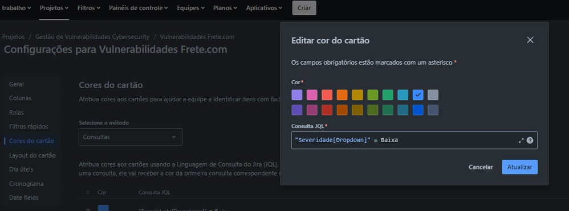This screenshot has height=211, width=569.
Task: Pick the light gray color swatch
Action: (433, 95)
